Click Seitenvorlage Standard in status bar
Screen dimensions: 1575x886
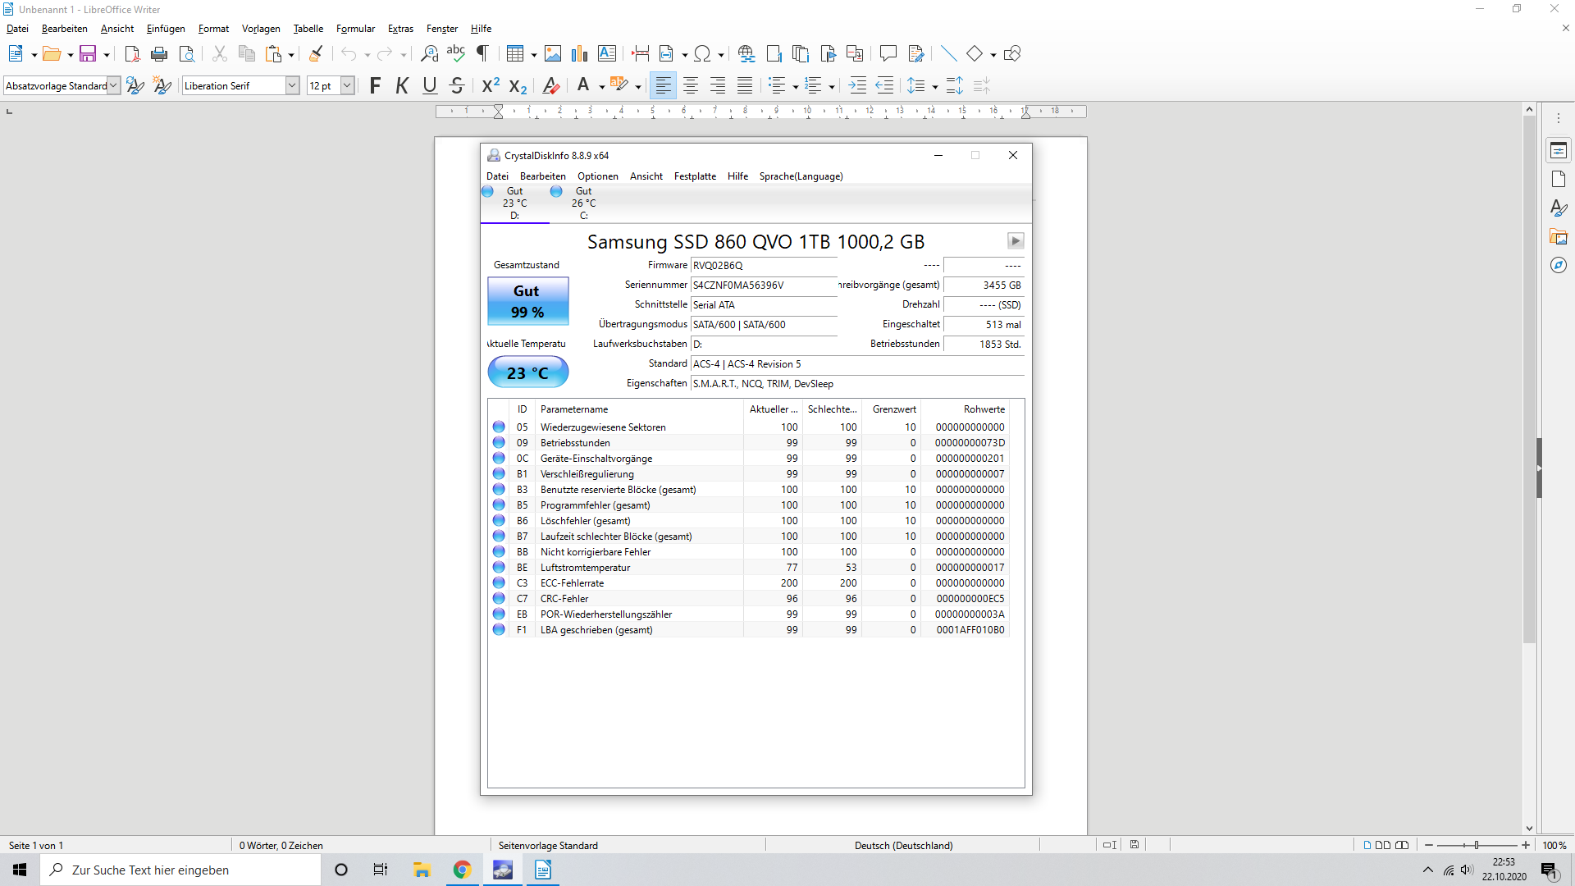click(x=548, y=845)
